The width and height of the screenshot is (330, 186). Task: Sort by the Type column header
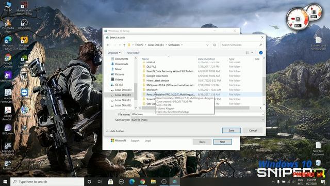[232, 59]
